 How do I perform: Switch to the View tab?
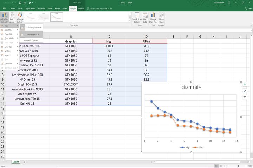65,9
